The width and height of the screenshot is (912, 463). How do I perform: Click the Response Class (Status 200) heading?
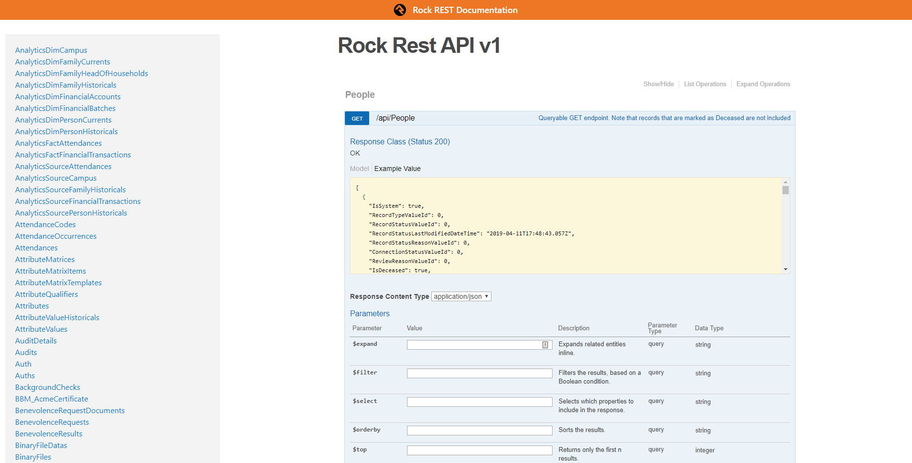(x=400, y=141)
